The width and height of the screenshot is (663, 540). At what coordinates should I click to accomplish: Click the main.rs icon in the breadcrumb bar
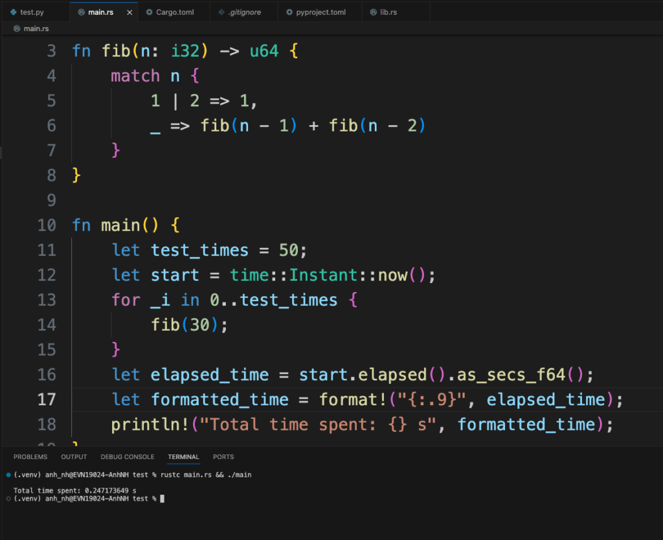click(x=16, y=28)
